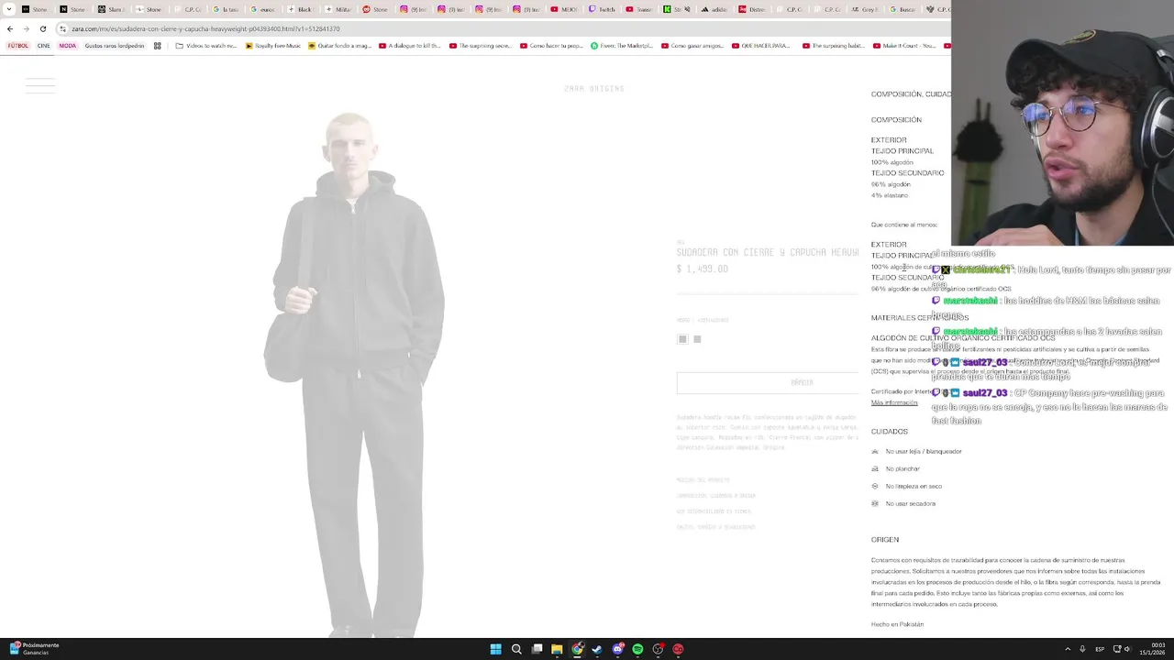Click the zara.com URL address bar
Image resolution: width=1174 pixels, height=660 pixels.
point(205,28)
